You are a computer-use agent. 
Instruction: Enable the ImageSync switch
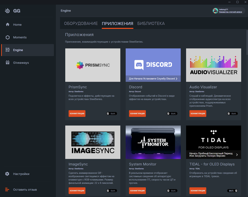pyautogui.click(x=111, y=191)
